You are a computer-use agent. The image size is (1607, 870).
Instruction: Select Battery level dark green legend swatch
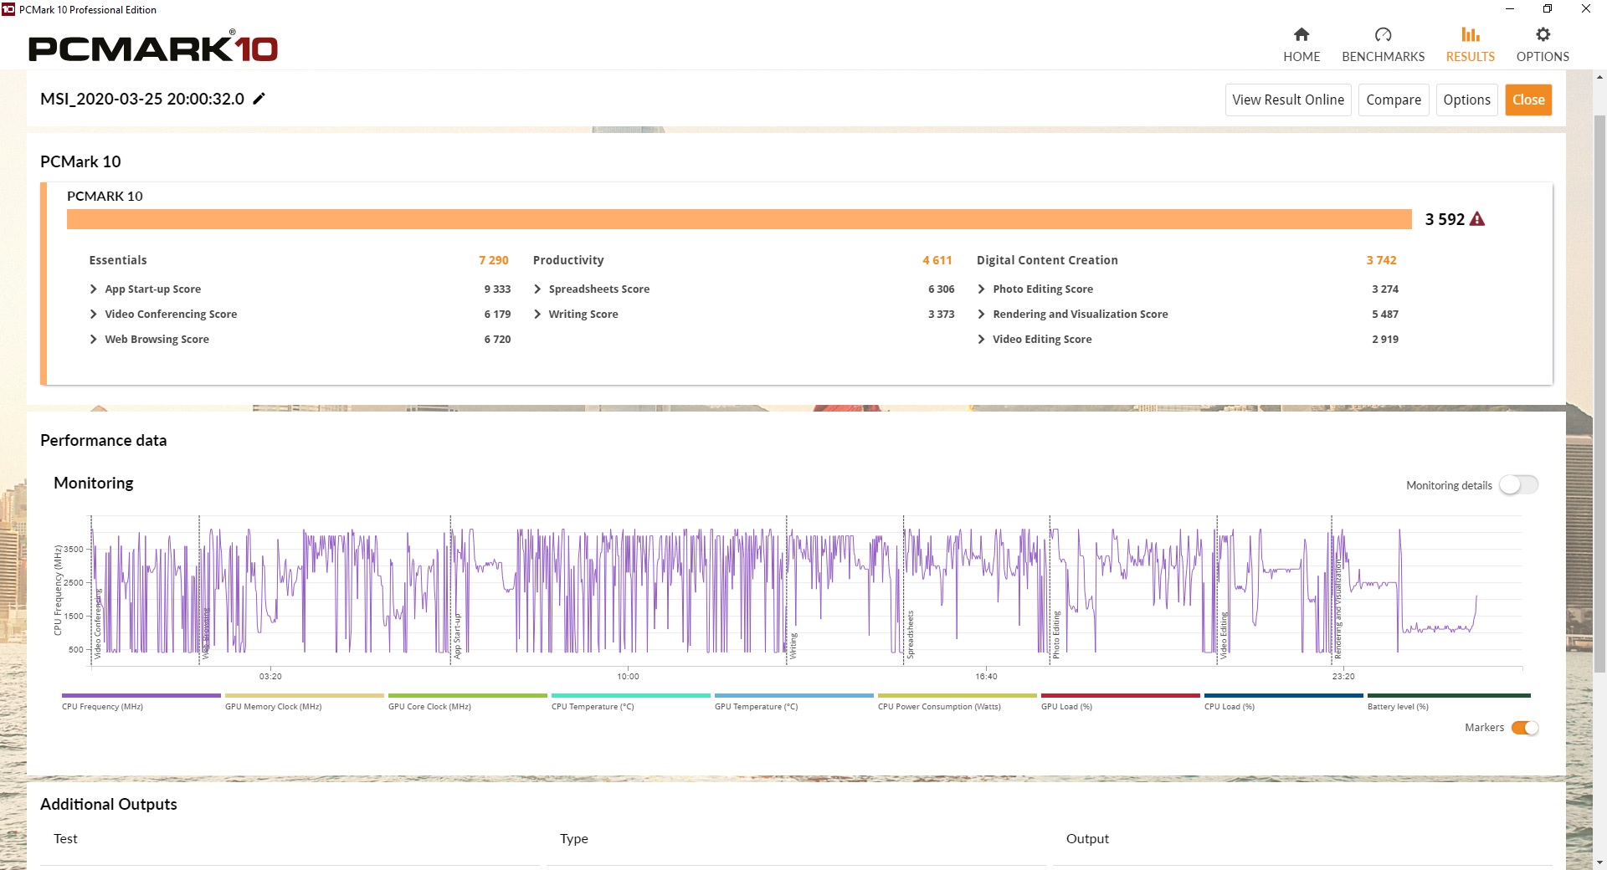coord(1449,695)
